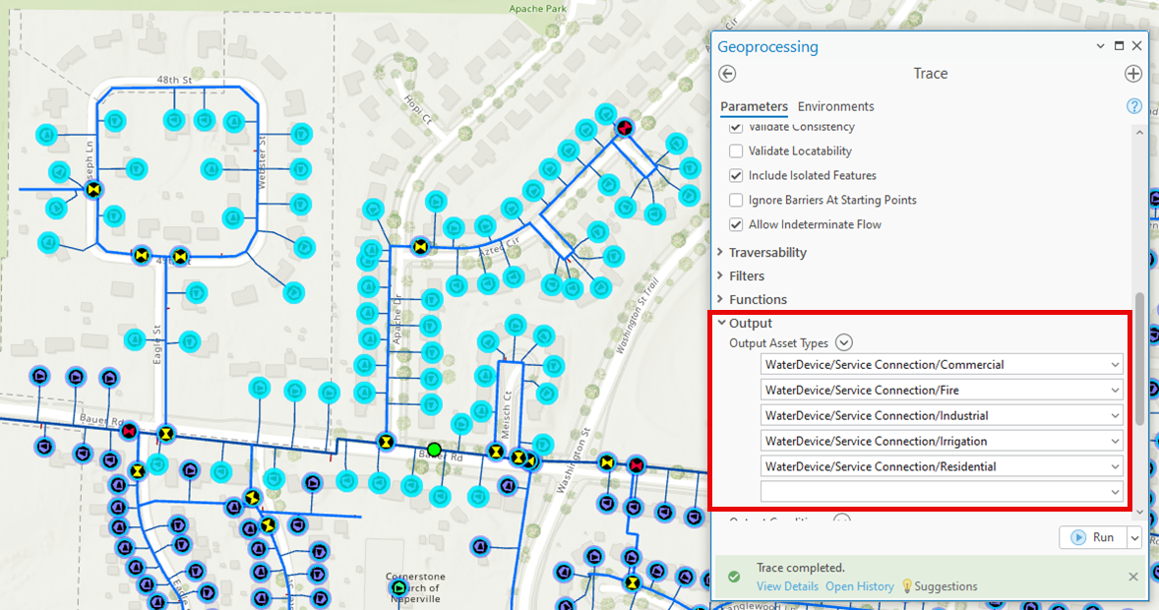Open the View Details link
Screen dimensions: 1159x610
[x=787, y=586]
